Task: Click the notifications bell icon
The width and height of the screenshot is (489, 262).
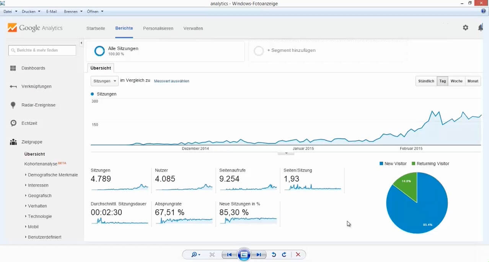Action: pyautogui.click(x=480, y=27)
